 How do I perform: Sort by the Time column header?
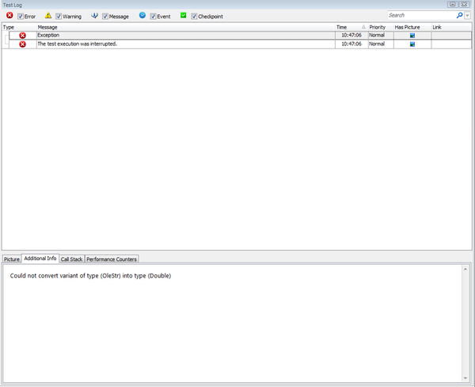pos(351,27)
